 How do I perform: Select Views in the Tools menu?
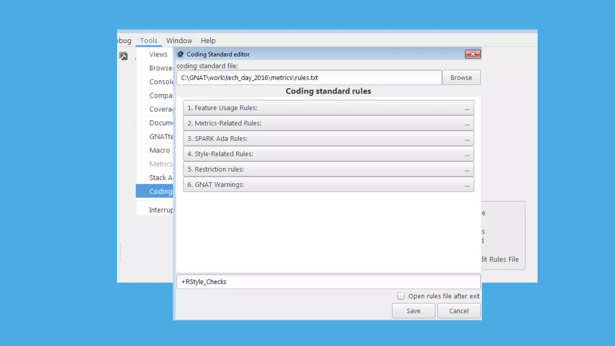coord(158,54)
